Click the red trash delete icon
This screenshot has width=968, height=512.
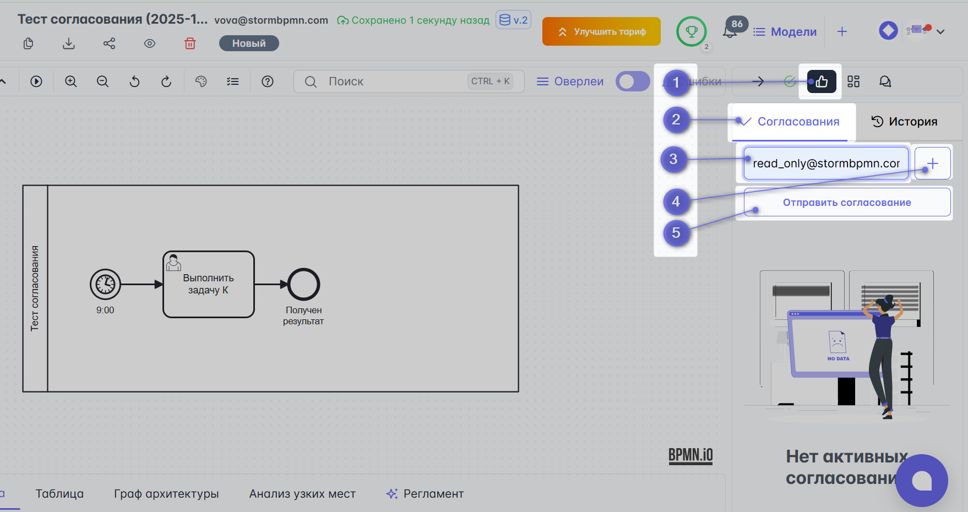[190, 43]
